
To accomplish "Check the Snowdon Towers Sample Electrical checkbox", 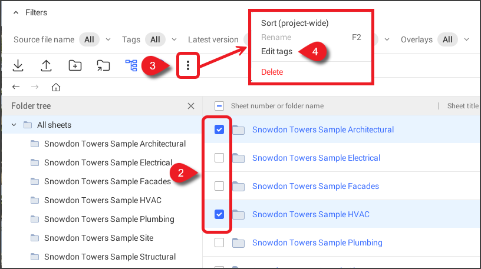I will tap(219, 158).
